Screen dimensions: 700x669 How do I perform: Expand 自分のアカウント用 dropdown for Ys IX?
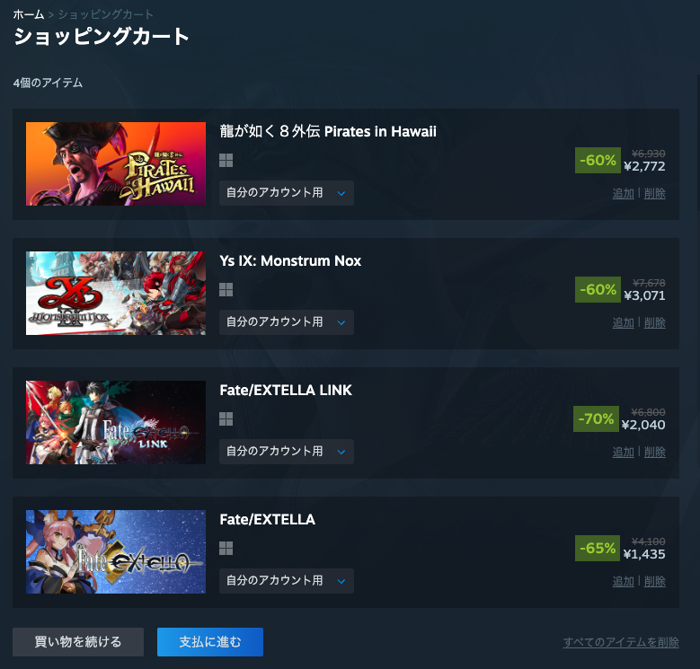tap(286, 322)
